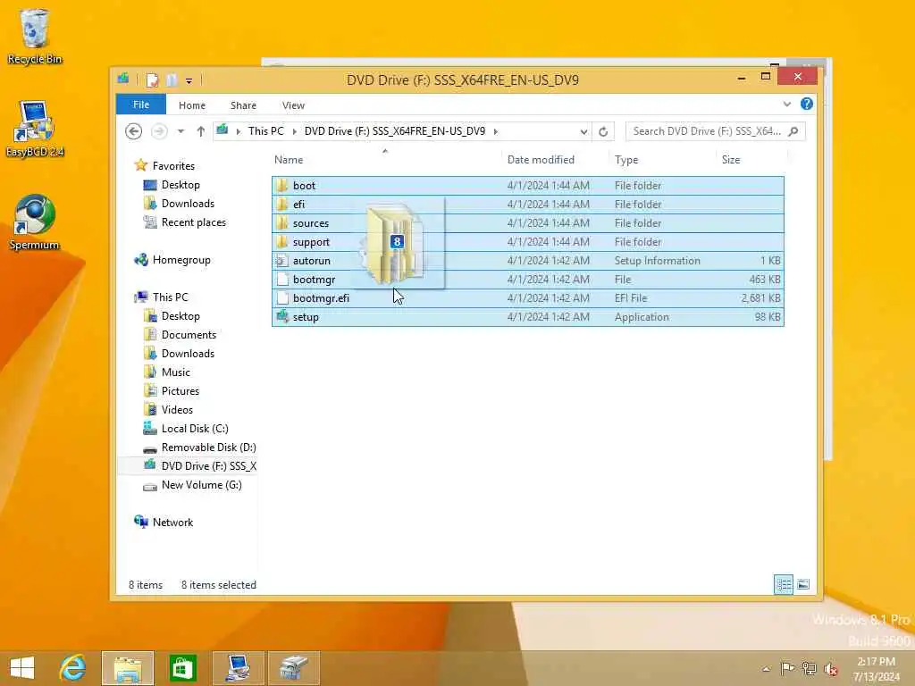The height and width of the screenshot is (686, 915).
Task: Click the muted volume tray icon
Action: tap(831, 669)
